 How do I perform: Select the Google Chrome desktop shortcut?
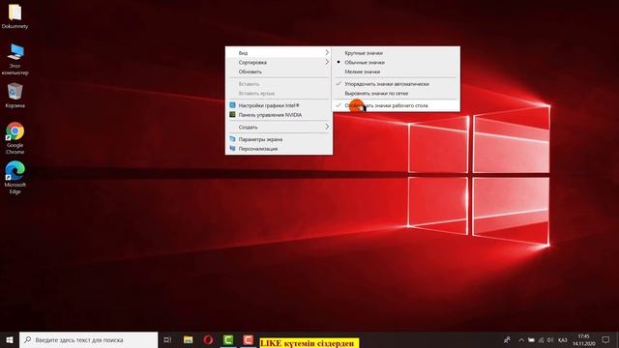pyautogui.click(x=15, y=138)
